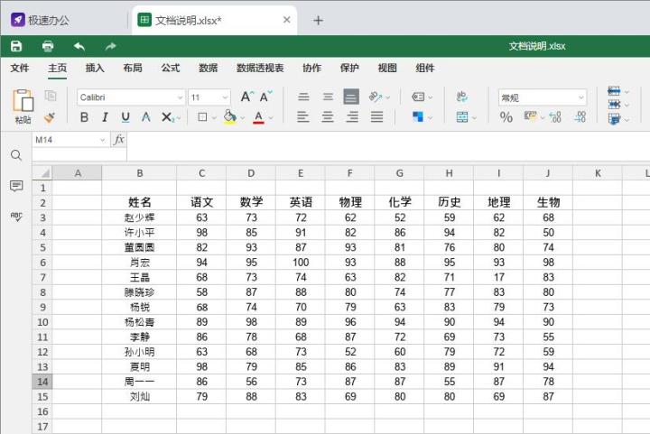Open spell check in the left sidebar
This screenshot has width=650, height=434.
coord(16,217)
